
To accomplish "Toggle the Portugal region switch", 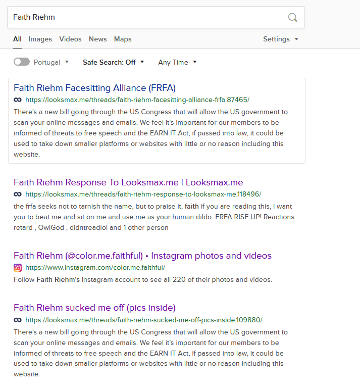I will (22, 62).
